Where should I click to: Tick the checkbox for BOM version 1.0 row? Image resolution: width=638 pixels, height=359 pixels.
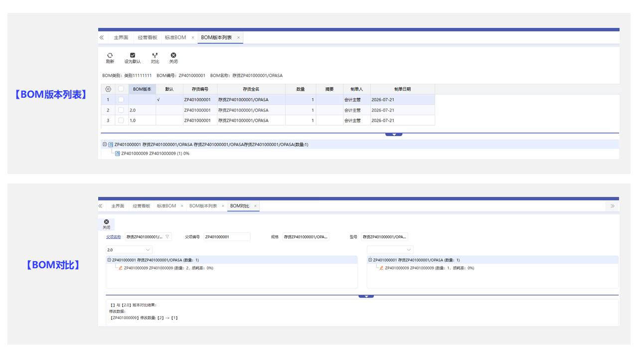(x=121, y=121)
